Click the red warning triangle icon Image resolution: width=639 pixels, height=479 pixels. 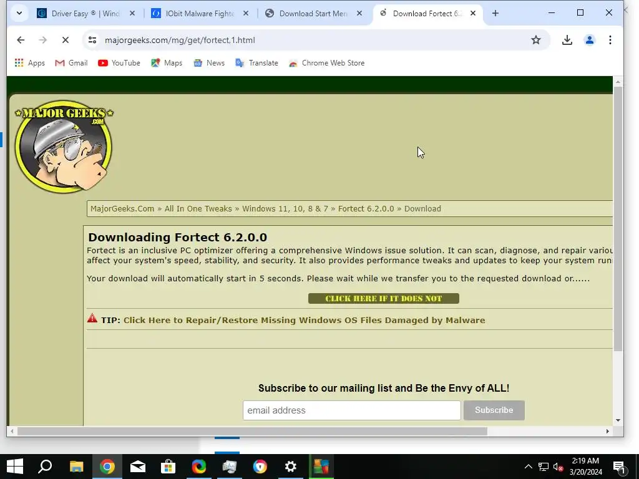(x=92, y=318)
